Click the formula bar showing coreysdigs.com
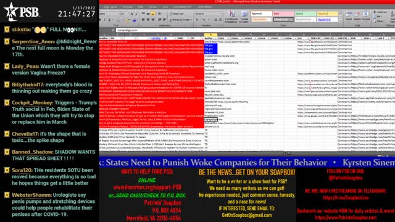This screenshot has height=222, width=395. [254, 30]
